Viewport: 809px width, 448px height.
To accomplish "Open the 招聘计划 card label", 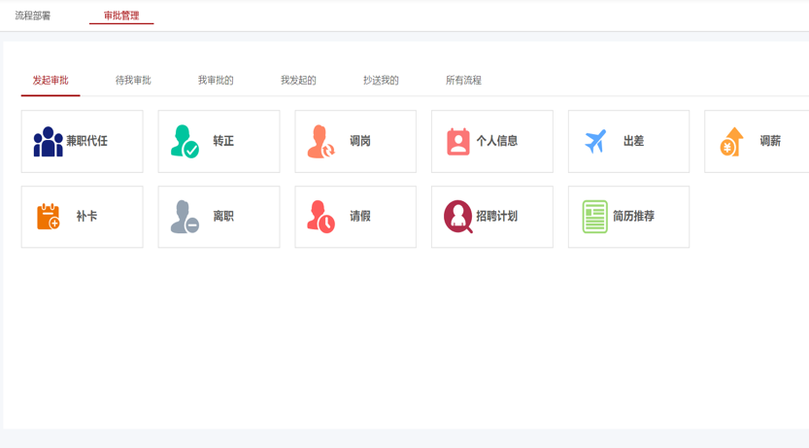I will click(497, 216).
